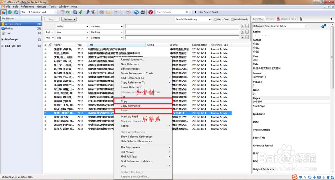Click Copy to Local Library toolbar icon
Image resolution: width=335 pixels, height=180 pixels.
tap(62, 12)
